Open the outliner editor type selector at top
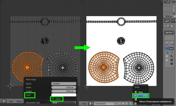The width and height of the screenshot is (176, 106). [167, 2]
